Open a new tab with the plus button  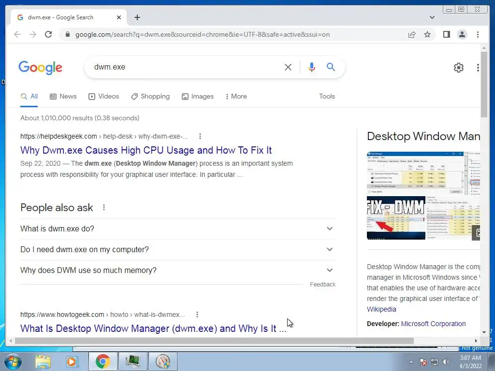coord(137,17)
